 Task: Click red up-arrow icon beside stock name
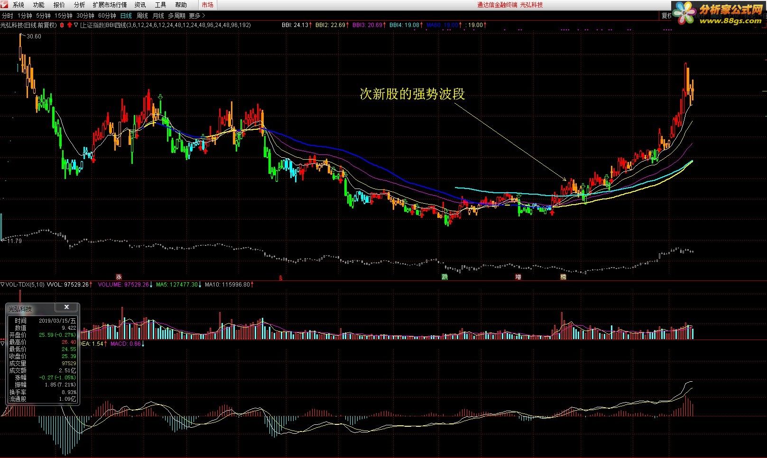(x=70, y=25)
